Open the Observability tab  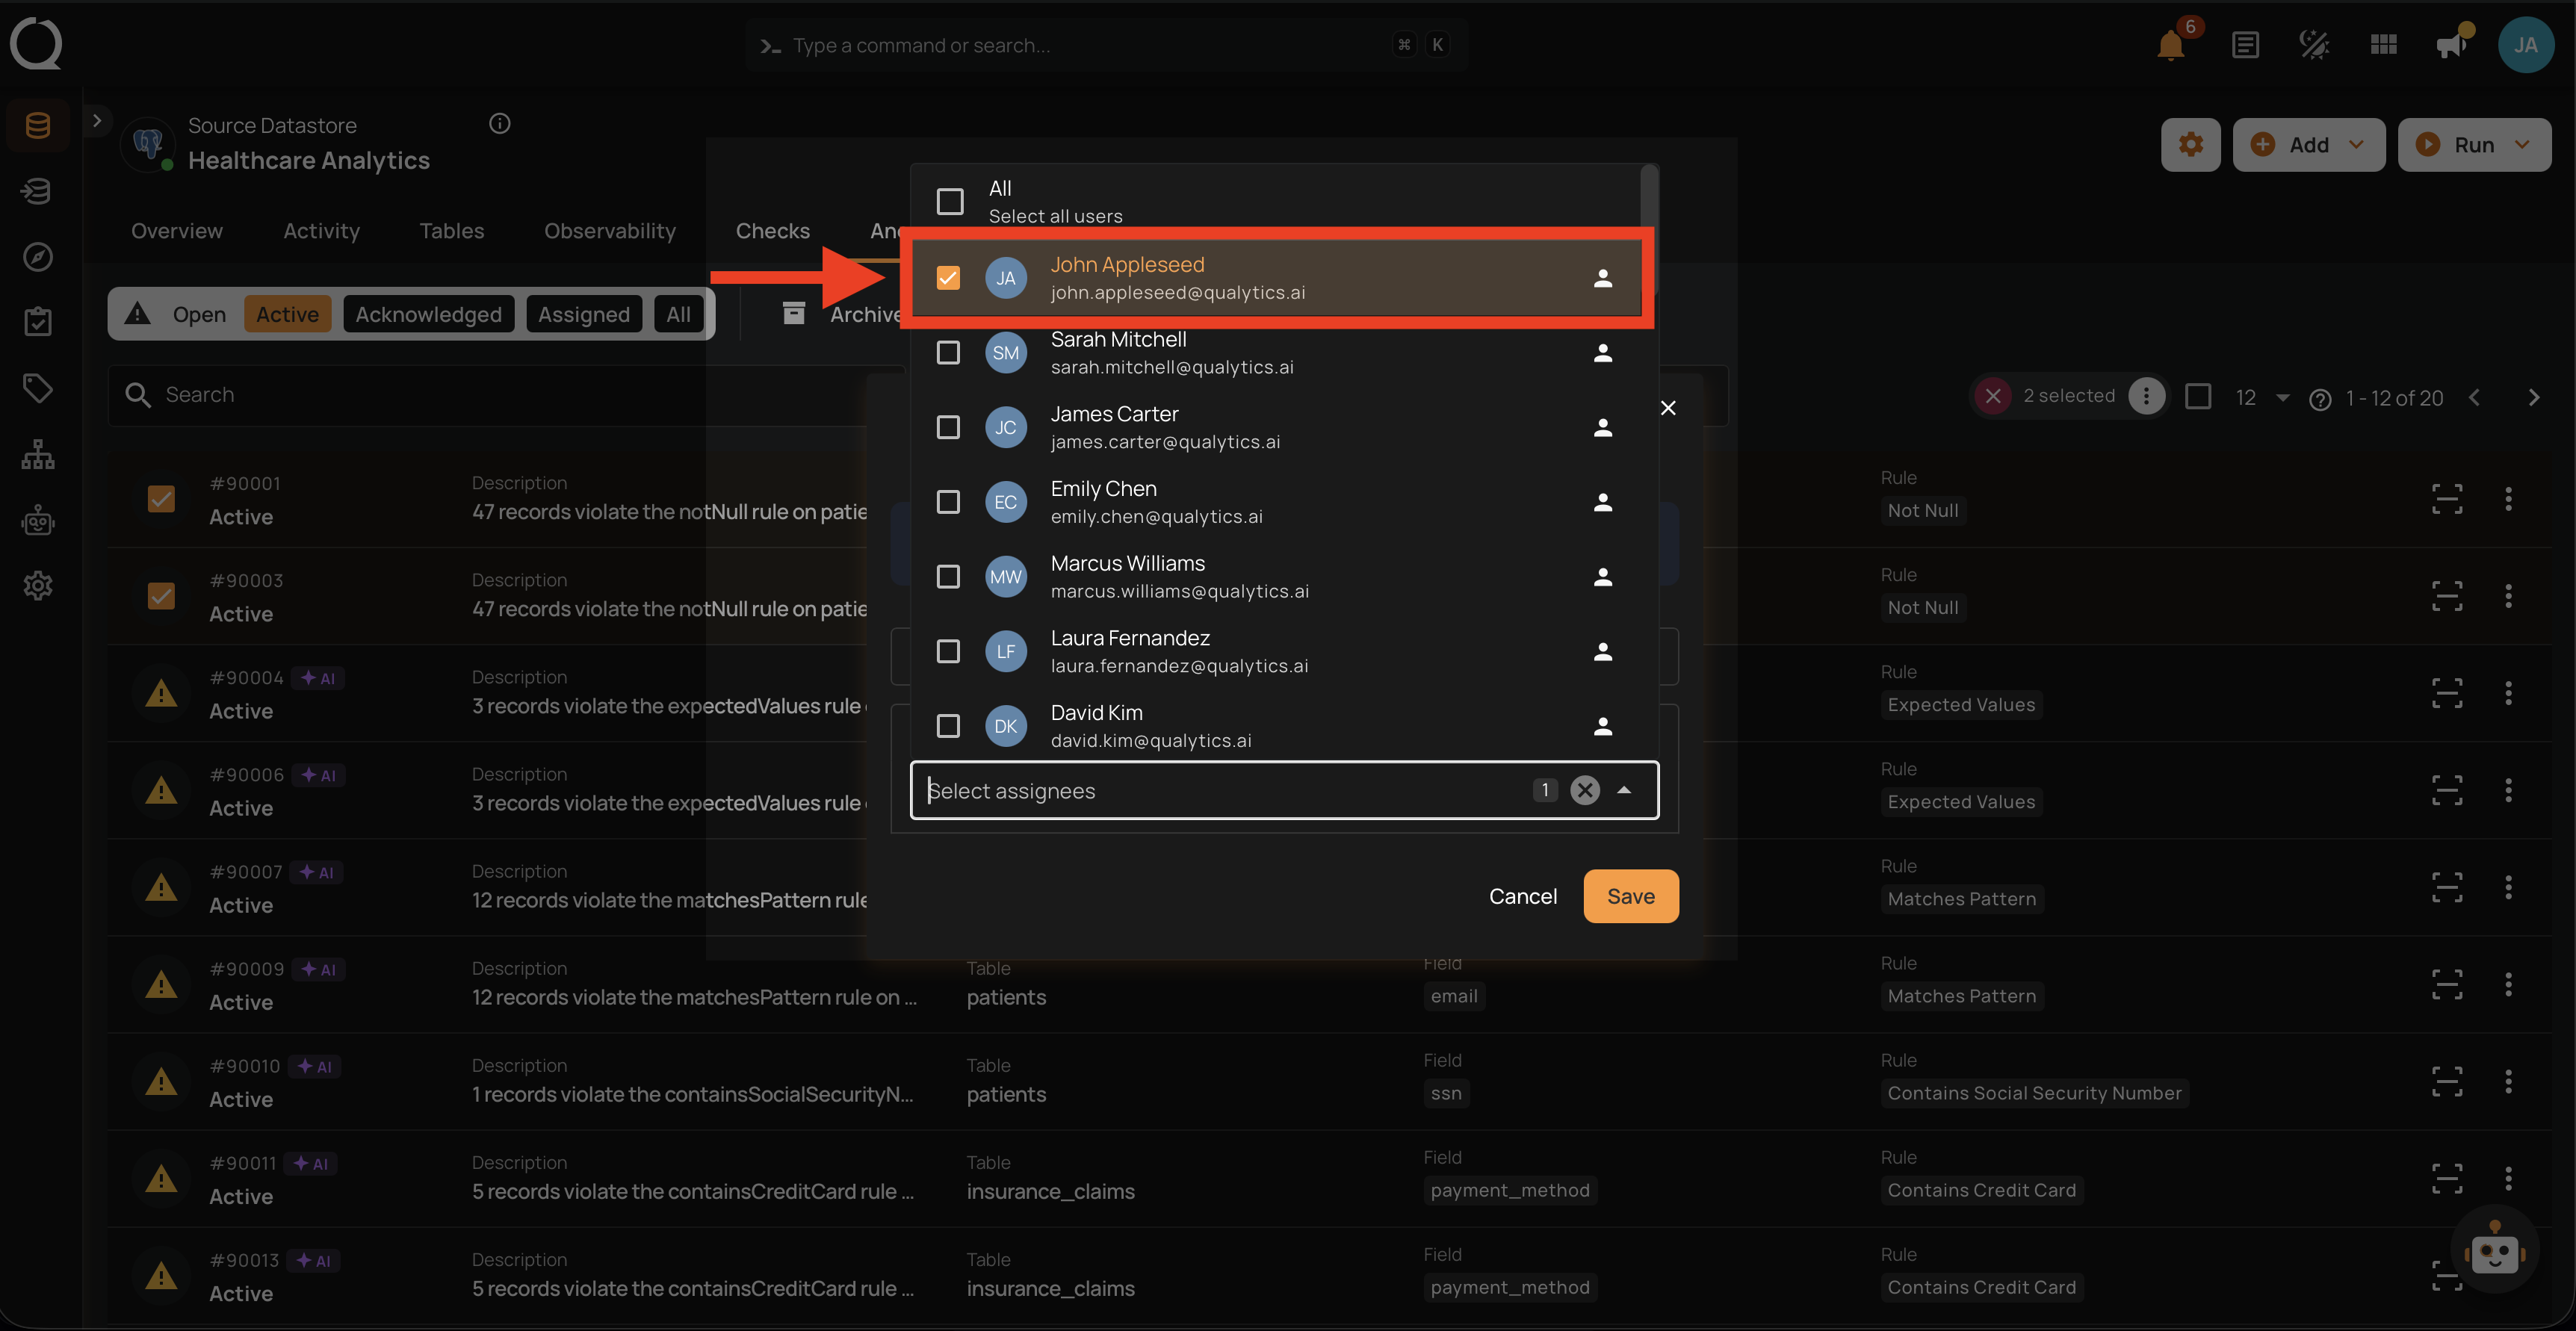(610, 231)
